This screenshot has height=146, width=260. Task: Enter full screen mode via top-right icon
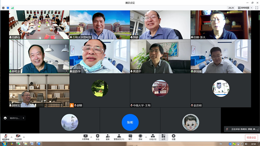[x=257, y=8]
